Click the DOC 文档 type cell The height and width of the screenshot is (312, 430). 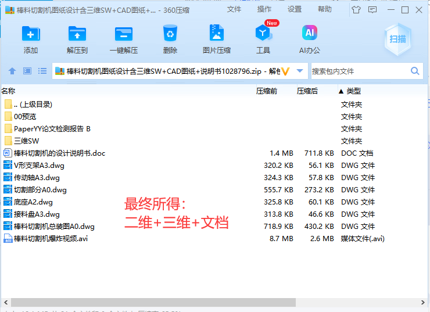click(357, 153)
